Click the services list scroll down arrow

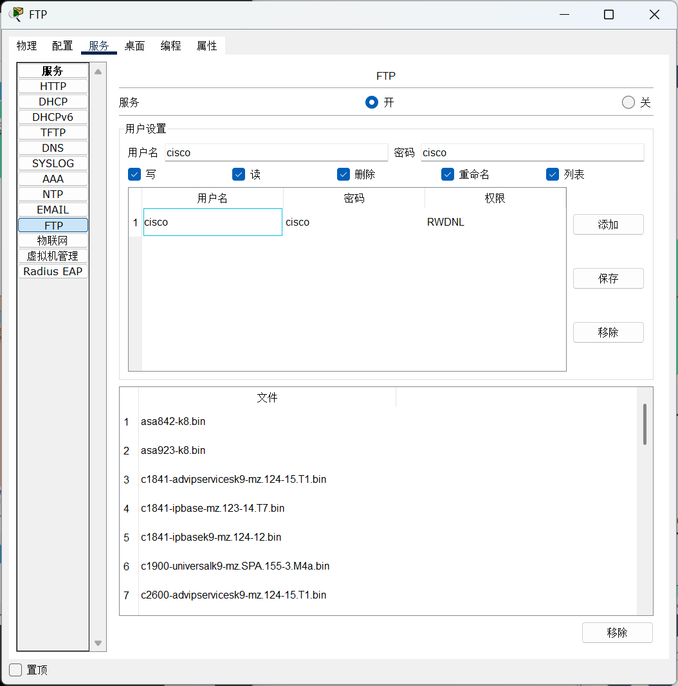pos(98,643)
